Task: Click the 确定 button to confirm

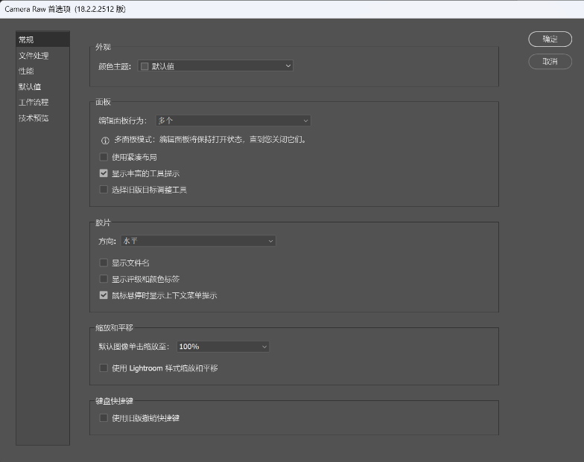Action: 550,39
